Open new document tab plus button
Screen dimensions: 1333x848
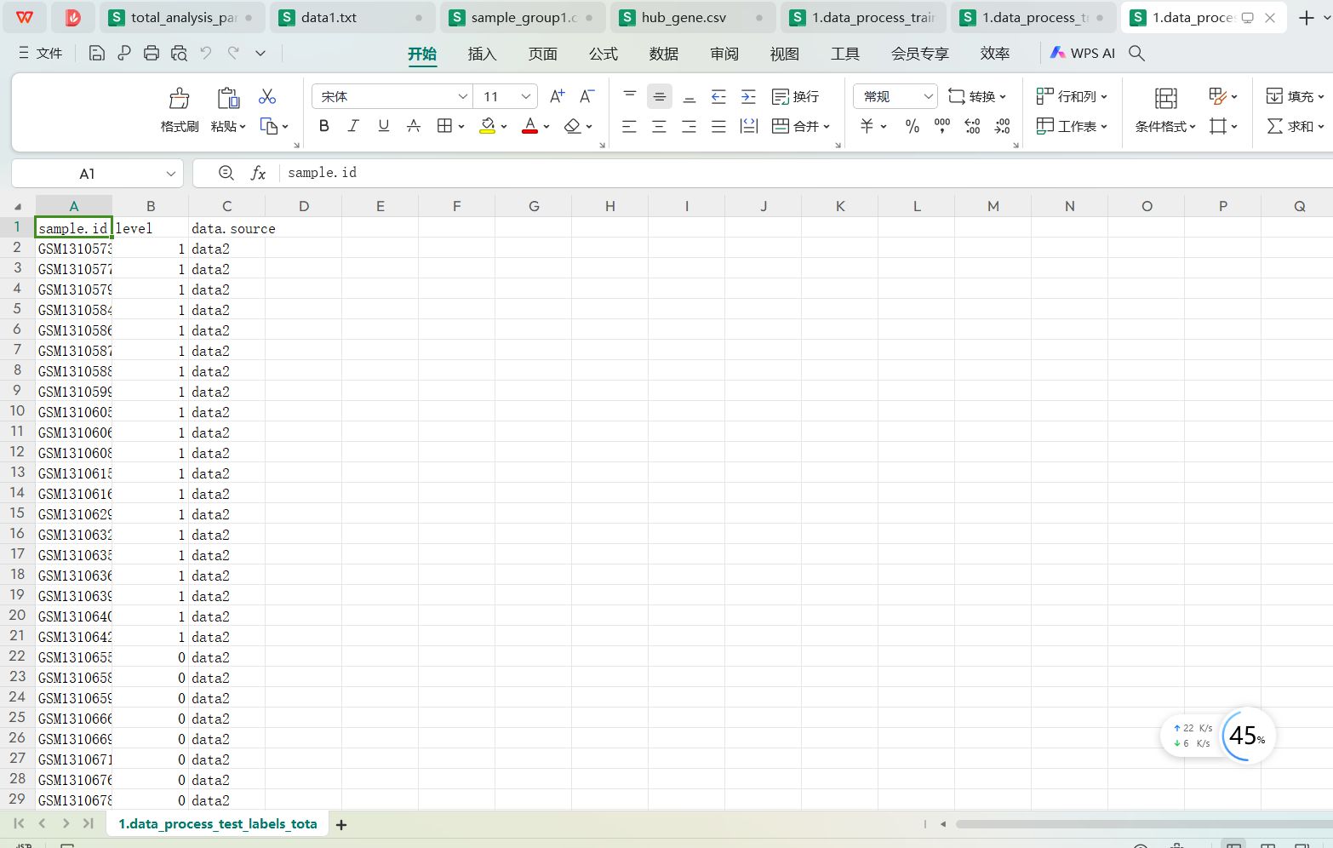(x=1307, y=17)
